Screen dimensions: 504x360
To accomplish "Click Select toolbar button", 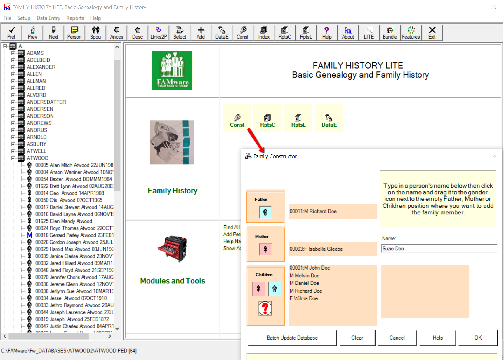I will click(180, 33).
